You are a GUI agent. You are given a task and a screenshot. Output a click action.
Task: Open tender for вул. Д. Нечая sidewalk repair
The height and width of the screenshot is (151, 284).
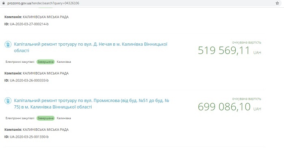90,47
